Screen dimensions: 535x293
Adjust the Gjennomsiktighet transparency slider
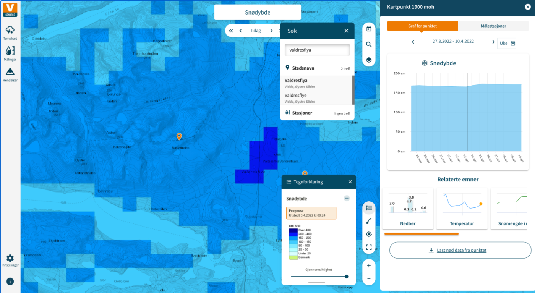[346, 277]
